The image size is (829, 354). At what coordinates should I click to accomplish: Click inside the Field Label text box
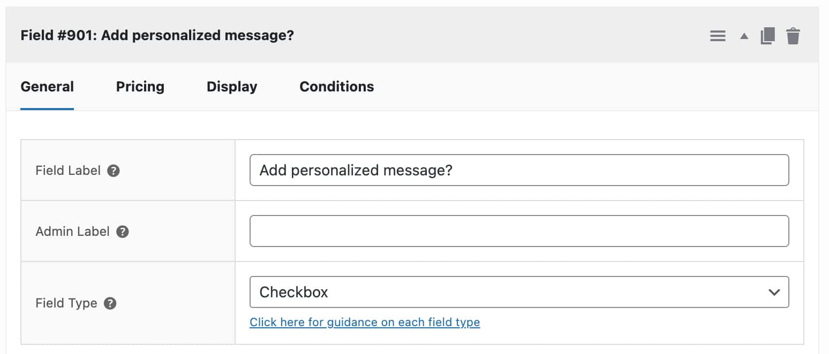(518, 170)
